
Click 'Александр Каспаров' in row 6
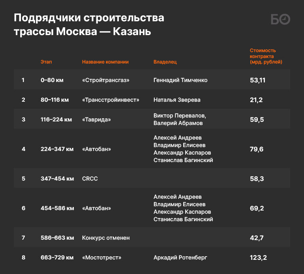coord(182,212)
